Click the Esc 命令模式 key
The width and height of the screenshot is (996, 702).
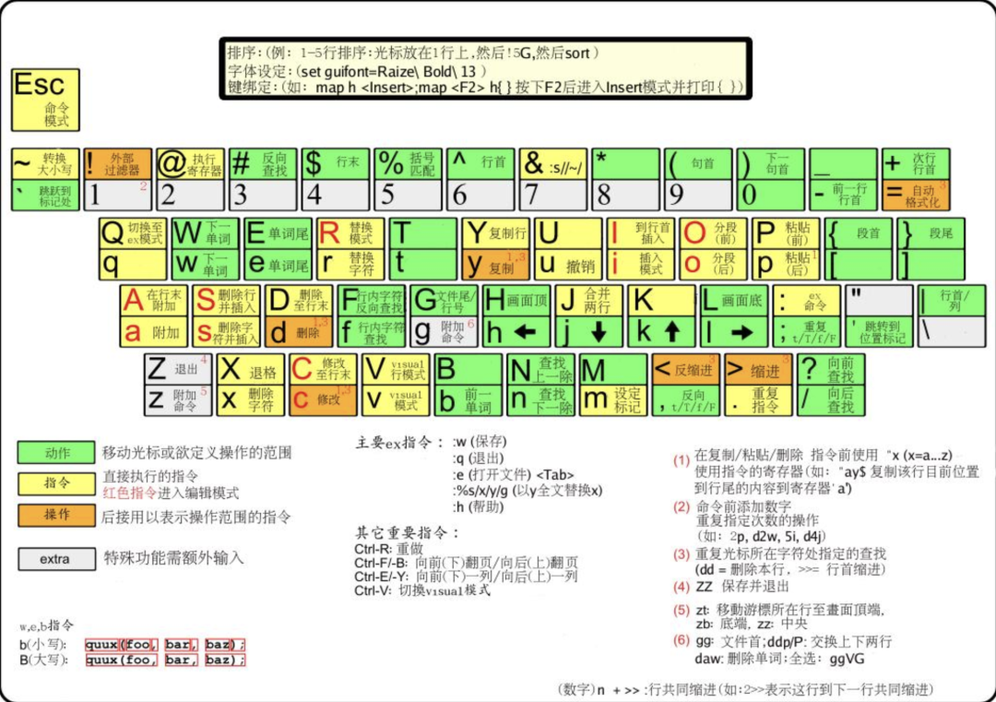point(45,101)
